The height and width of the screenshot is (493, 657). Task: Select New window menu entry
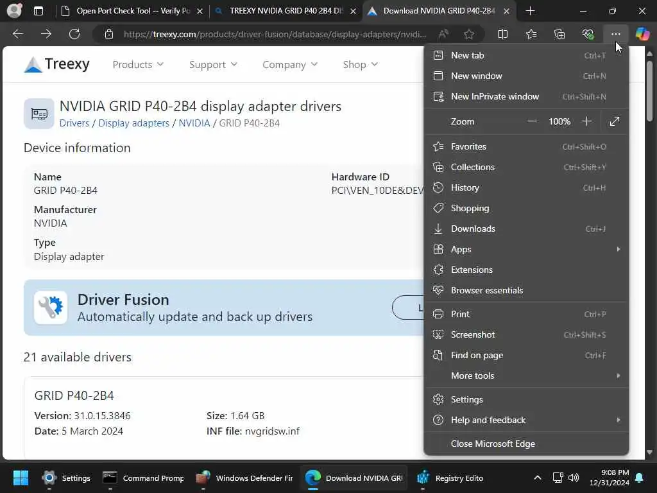point(526,76)
